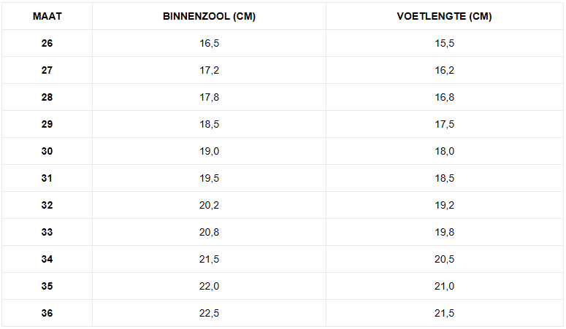This screenshot has width=566, height=329.
Task: Click the 17,5 voetlengte value
Action: point(444,125)
